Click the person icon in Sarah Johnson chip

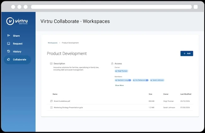(x=151, y=80)
